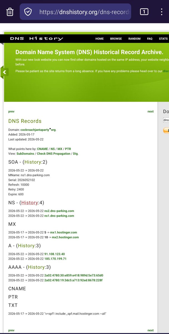Image resolution: width=169 pixels, height=334 pixels.
Task: Click the Historical Record Archive banner title
Action: click(x=89, y=52)
